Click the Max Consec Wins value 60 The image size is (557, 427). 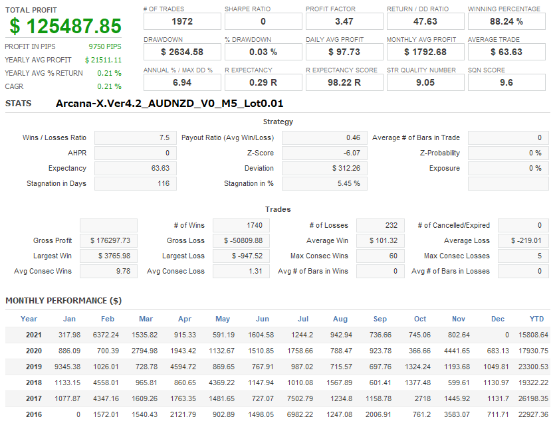(x=380, y=256)
